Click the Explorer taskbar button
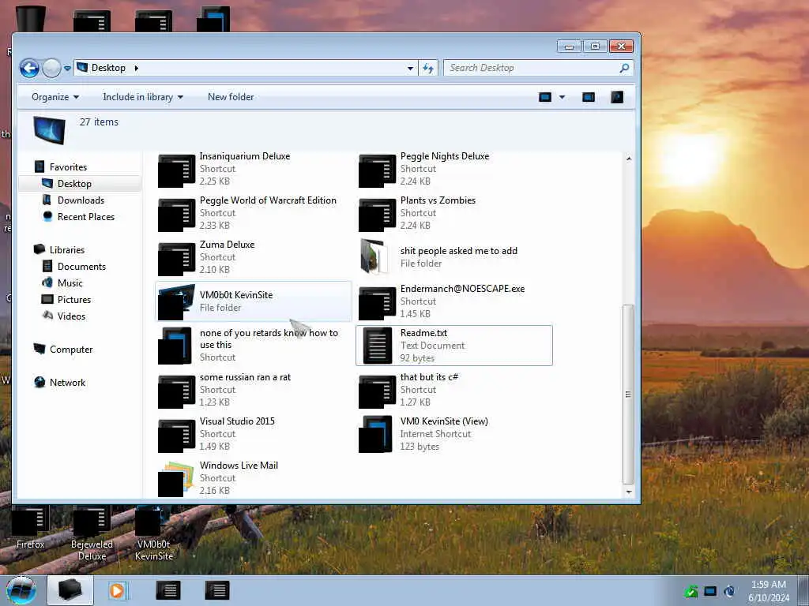Viewport: 809px width, 606px height. tap(70, 590)
